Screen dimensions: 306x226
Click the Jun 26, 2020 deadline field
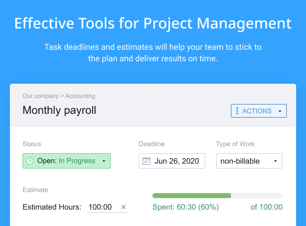click(x=172, y=161)
